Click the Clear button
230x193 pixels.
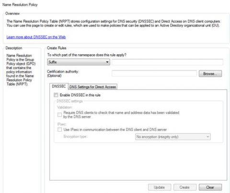pos(210,187)
